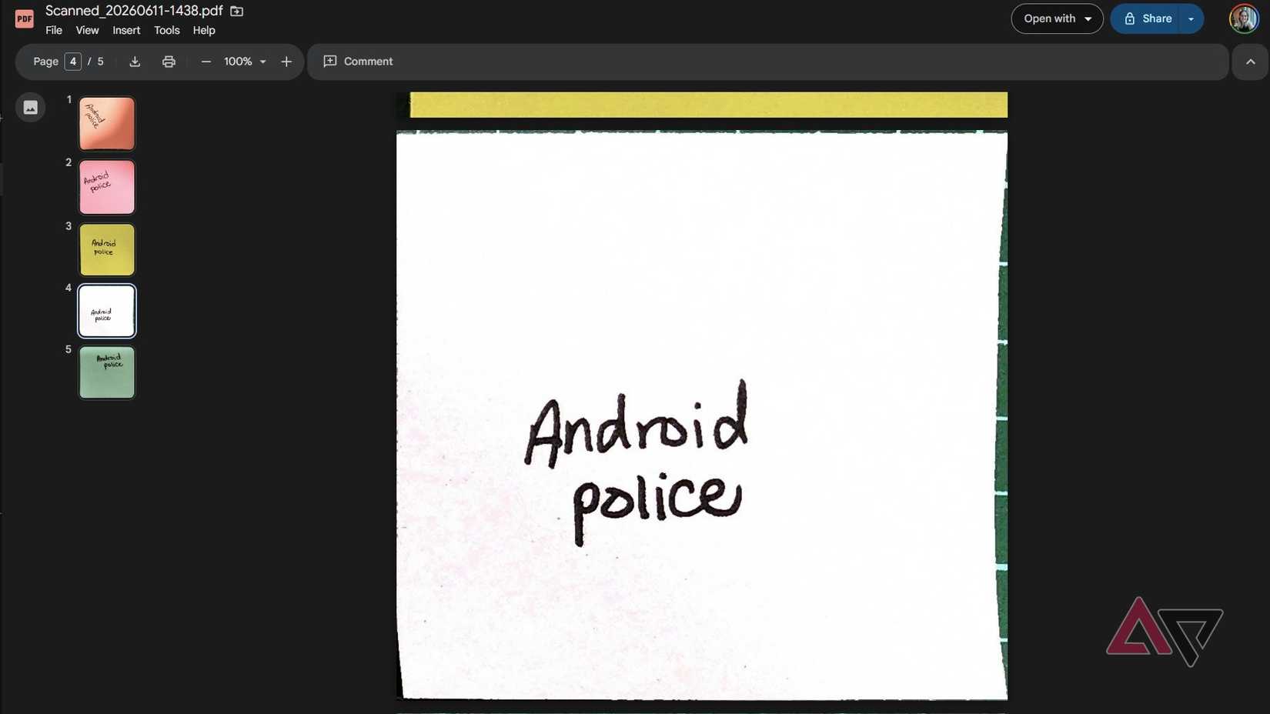The width and height of the screenshot is (1270, 714).
Task: Open the View menu
Action: (x=87, y=30)
